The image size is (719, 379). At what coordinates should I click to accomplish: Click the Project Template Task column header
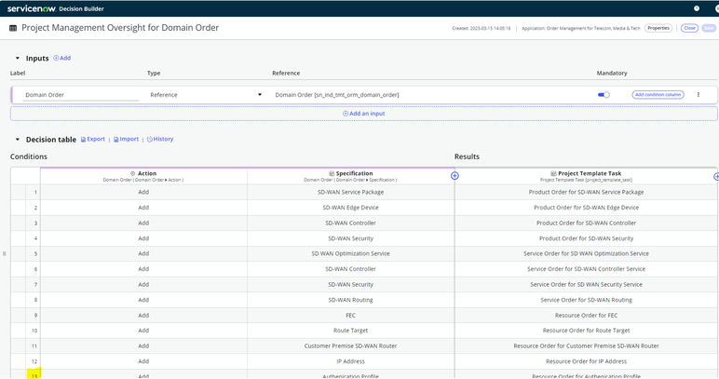click(x=586, y=176)
